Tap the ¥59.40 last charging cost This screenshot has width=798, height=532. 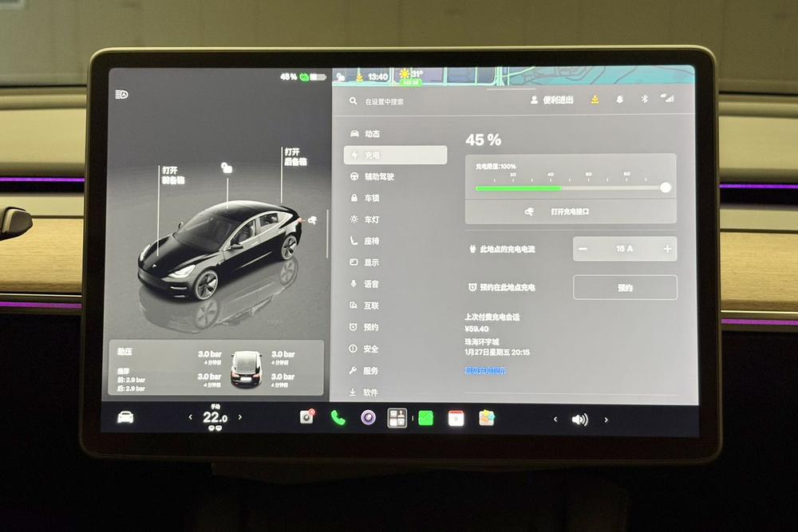point(477,329)
